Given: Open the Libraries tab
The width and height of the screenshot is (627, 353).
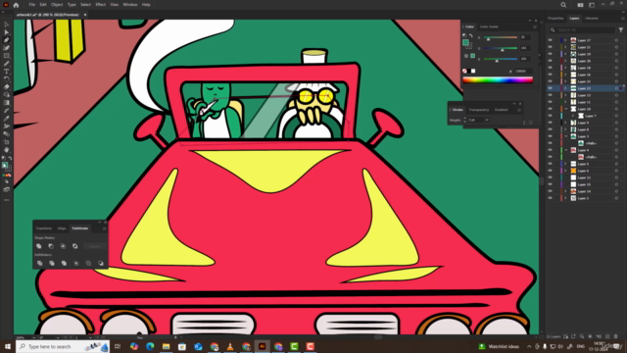Looking at the screenshot, I should tap(592, 19).
